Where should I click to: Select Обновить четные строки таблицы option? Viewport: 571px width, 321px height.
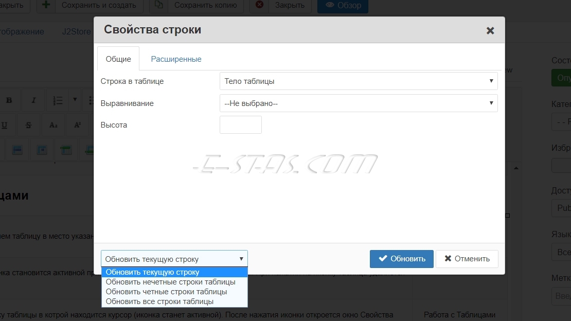click(174, 292)
